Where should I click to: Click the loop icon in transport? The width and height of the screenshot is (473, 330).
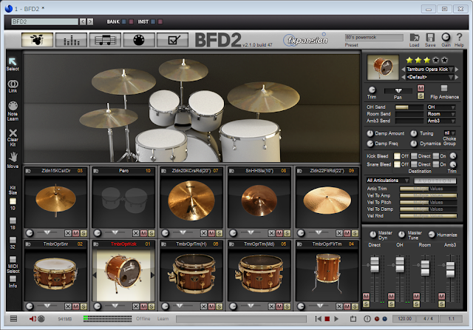353,319
